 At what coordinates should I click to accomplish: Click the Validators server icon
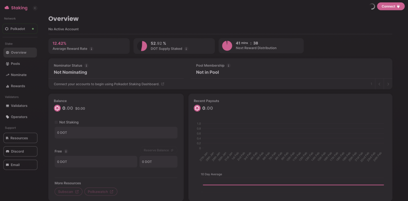point(7,106)
